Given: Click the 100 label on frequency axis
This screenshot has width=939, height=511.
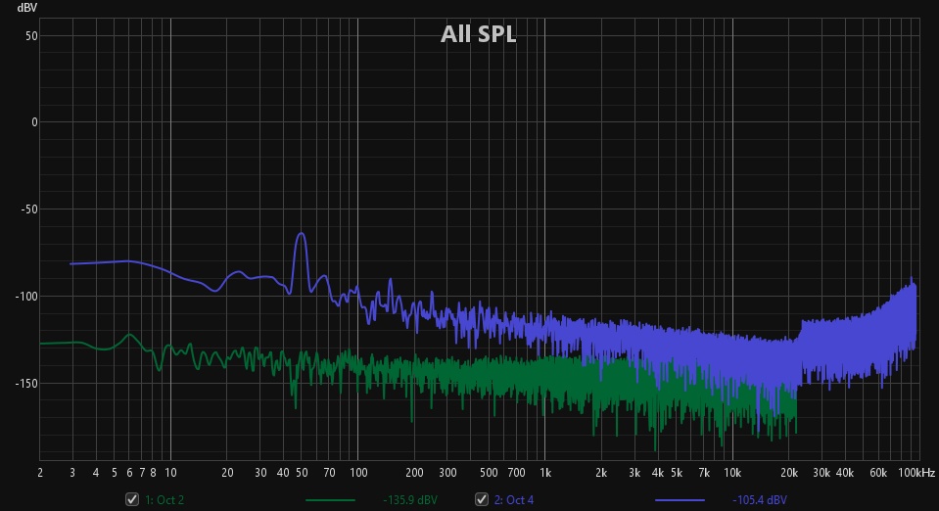Looking at the screenshot, I should 358,473.
